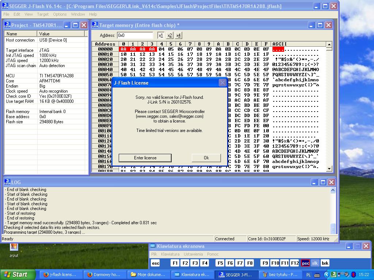Viewport: 374px width, 280px height.
Task: Open Klawiatura menu in on-screen keyboard
Action: click(170, 254)
